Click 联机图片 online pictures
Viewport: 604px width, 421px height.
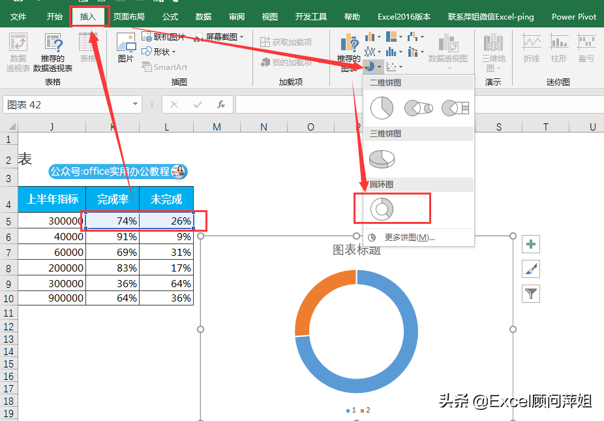tap(163, 37)
